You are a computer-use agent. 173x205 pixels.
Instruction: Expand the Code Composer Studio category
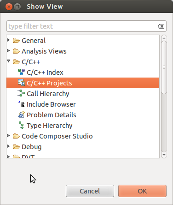click(8, 136)
